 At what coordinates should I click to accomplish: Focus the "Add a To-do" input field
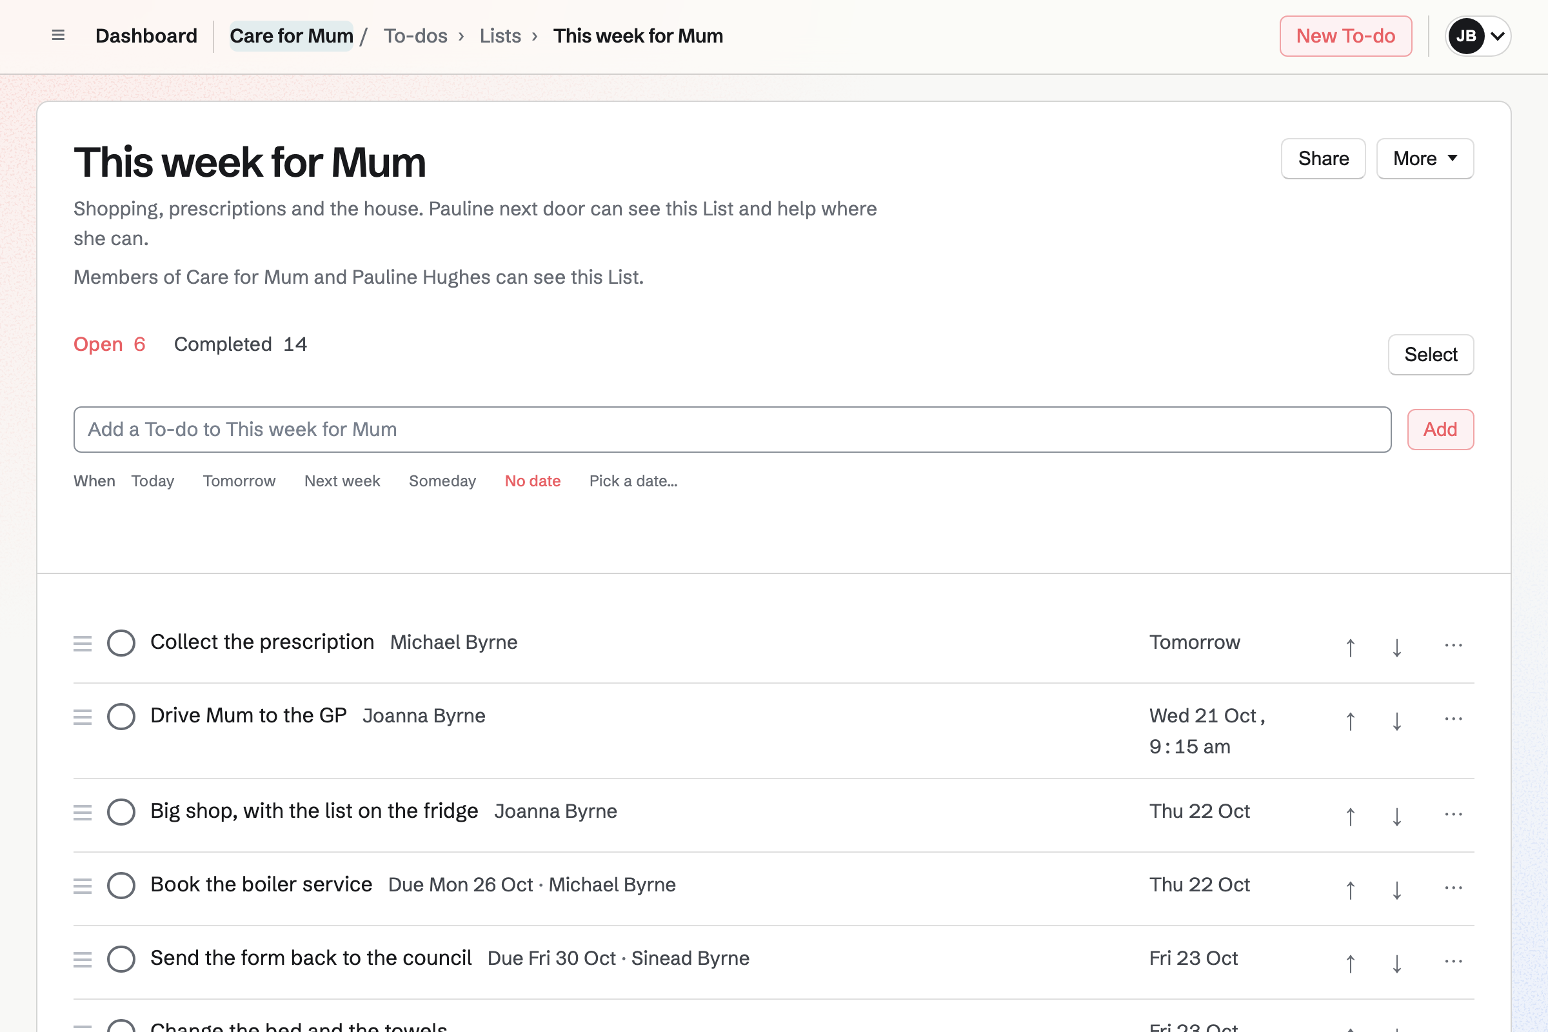[x=732, y=430]
